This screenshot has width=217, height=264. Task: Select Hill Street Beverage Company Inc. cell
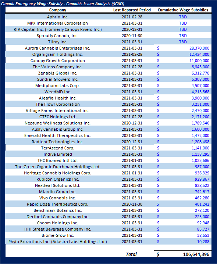58,229
